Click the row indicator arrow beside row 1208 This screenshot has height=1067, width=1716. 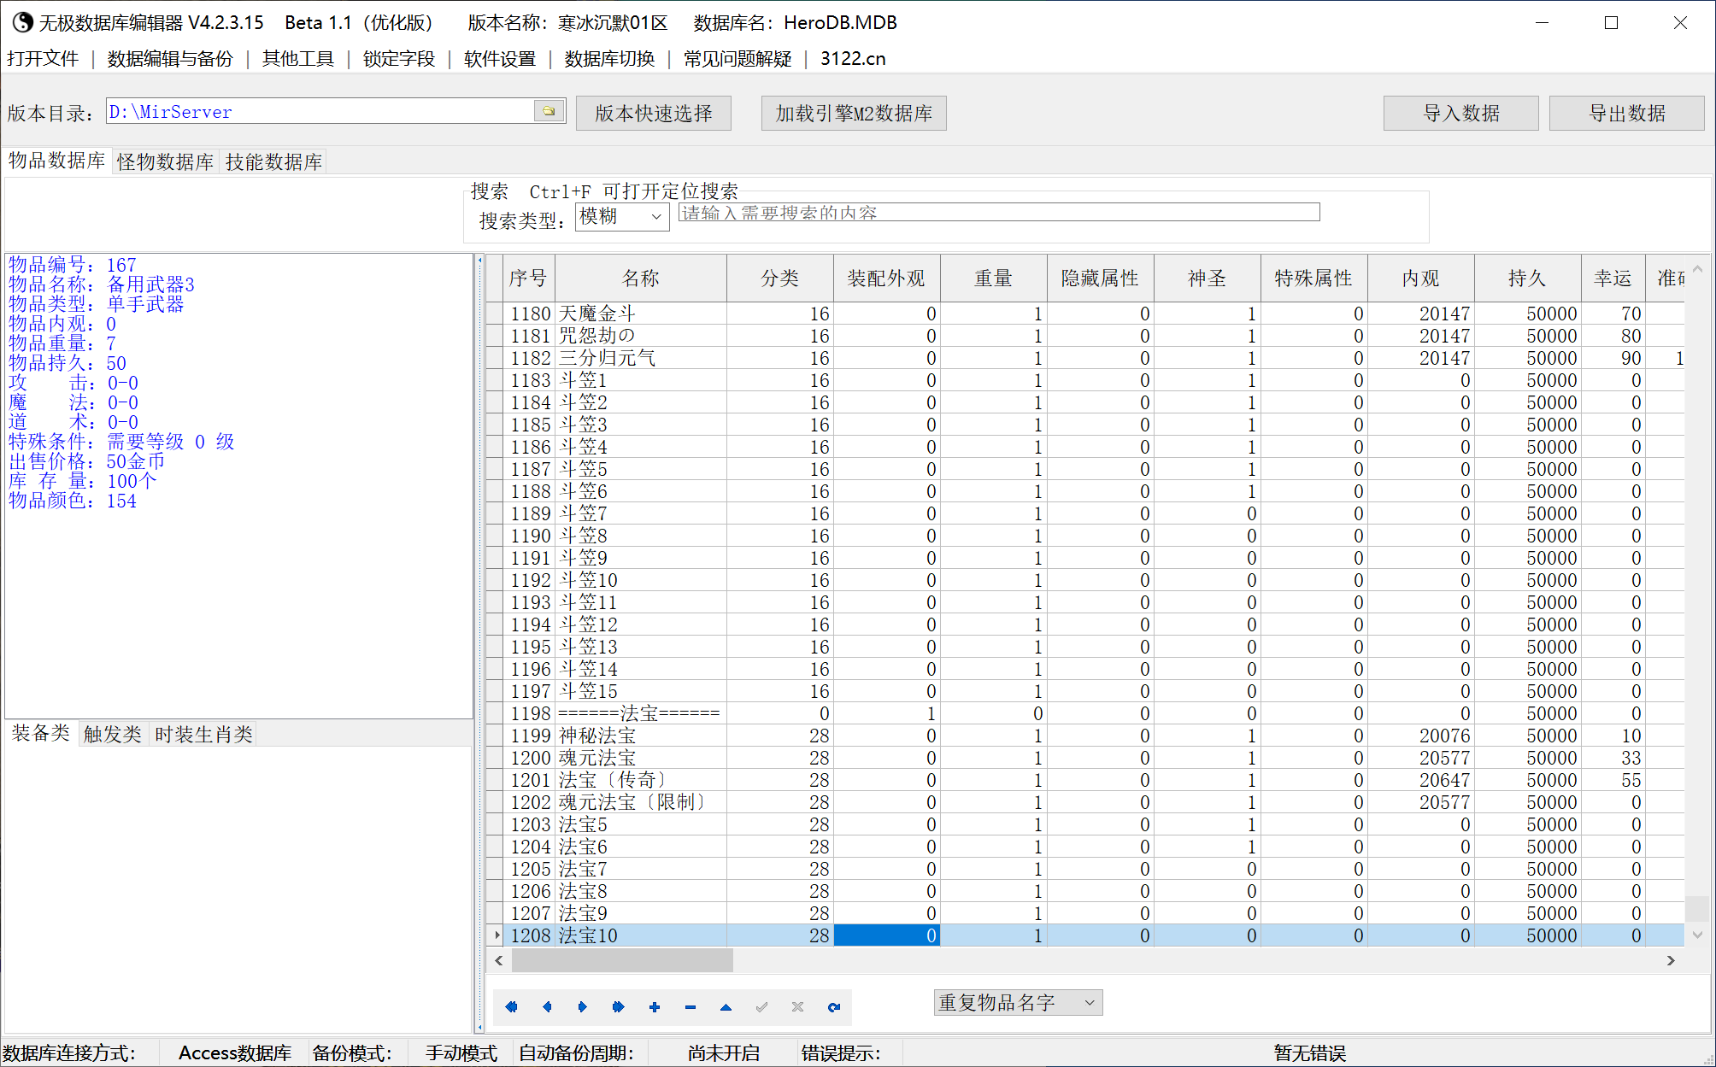[496, 935]
